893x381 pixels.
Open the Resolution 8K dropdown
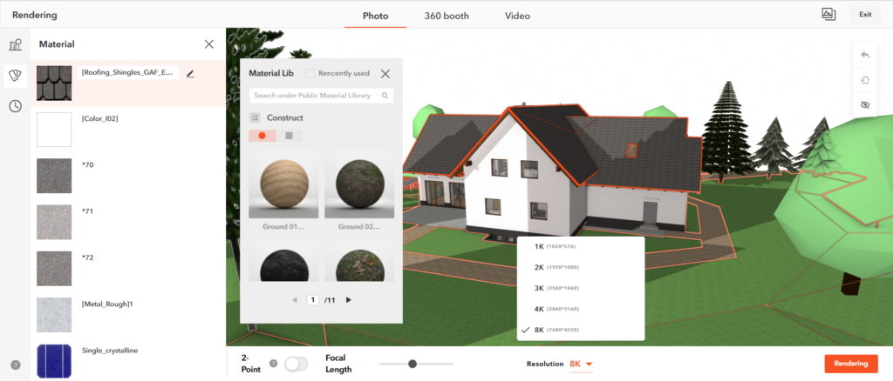582,364
